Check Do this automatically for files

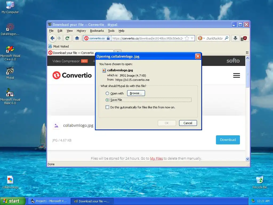(107, 107)
